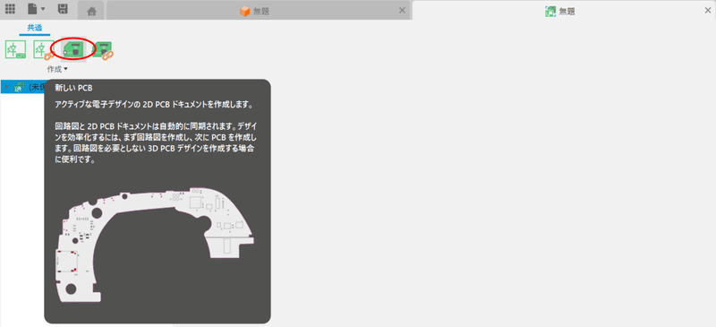Open the File menu document icon
The image size is (716, 327).
[x=32, y=9]
